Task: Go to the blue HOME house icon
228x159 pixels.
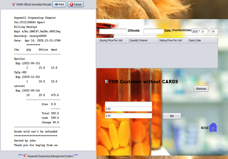Action: click(x=213, y=127)
